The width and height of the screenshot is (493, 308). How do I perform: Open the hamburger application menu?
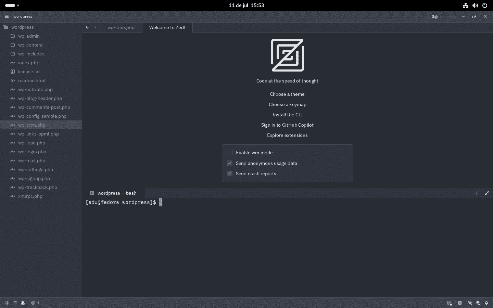pyautogui.click(x=7, y=16)
